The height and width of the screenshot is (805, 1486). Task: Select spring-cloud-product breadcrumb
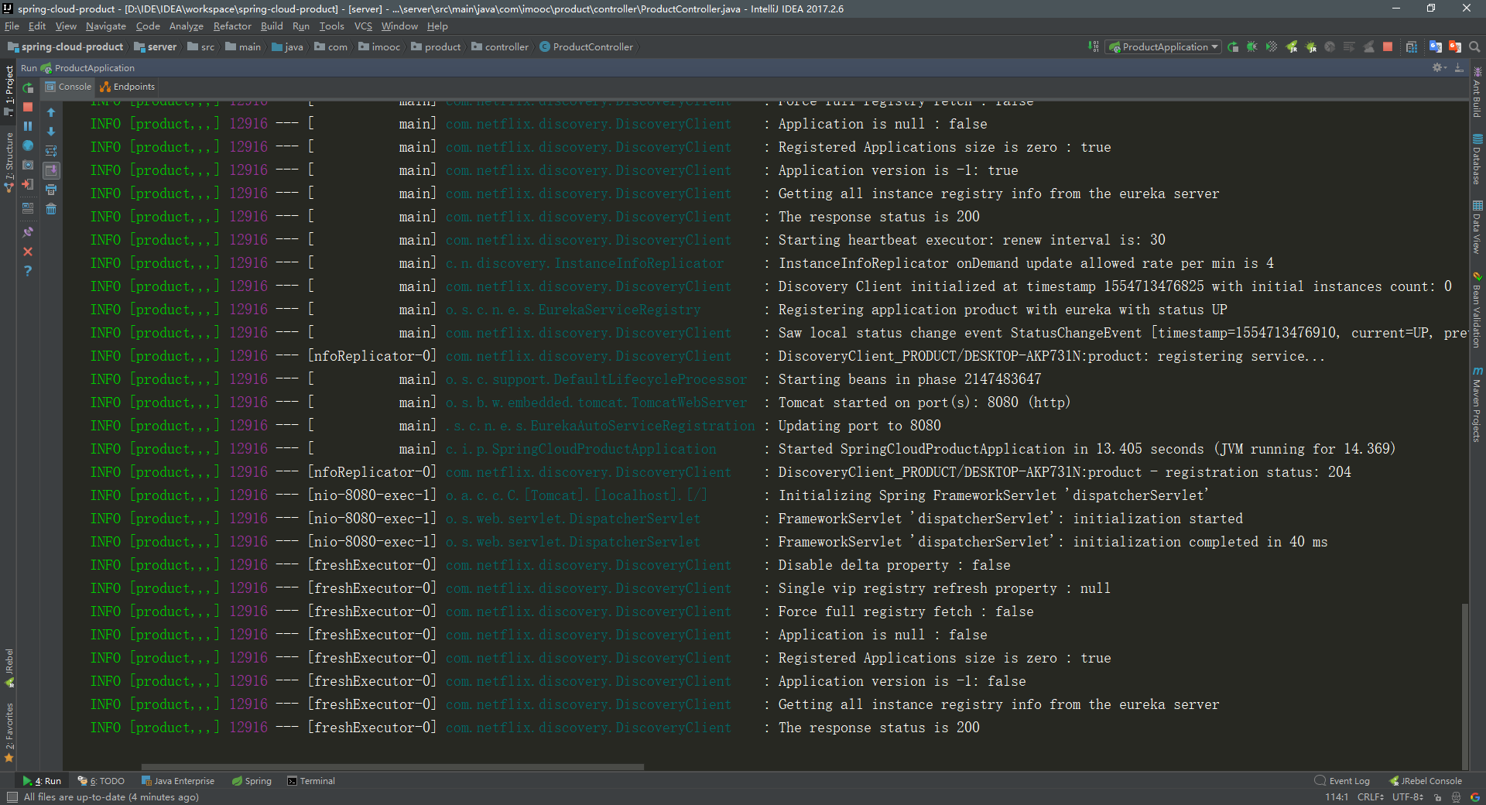pos(66,47)
